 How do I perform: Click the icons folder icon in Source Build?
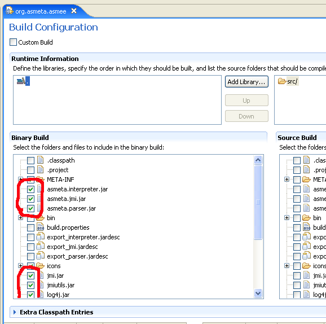click(x=306, y=265)
